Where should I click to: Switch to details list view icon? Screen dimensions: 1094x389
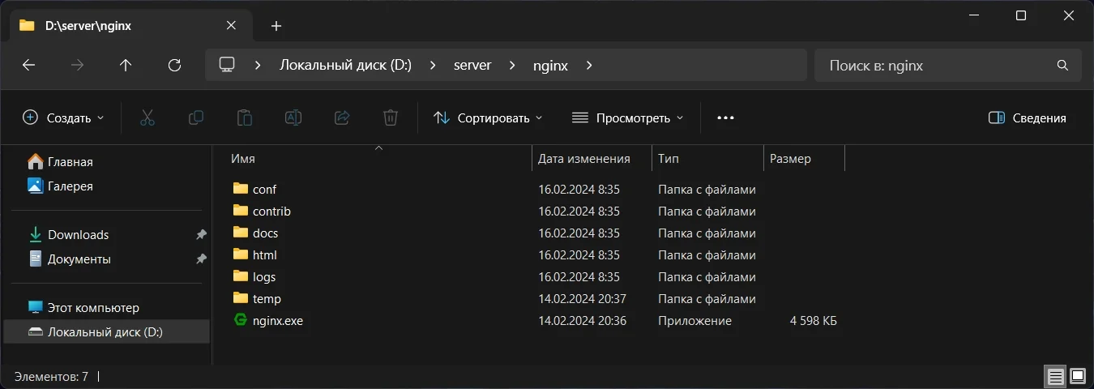(x=1055, y=377)
